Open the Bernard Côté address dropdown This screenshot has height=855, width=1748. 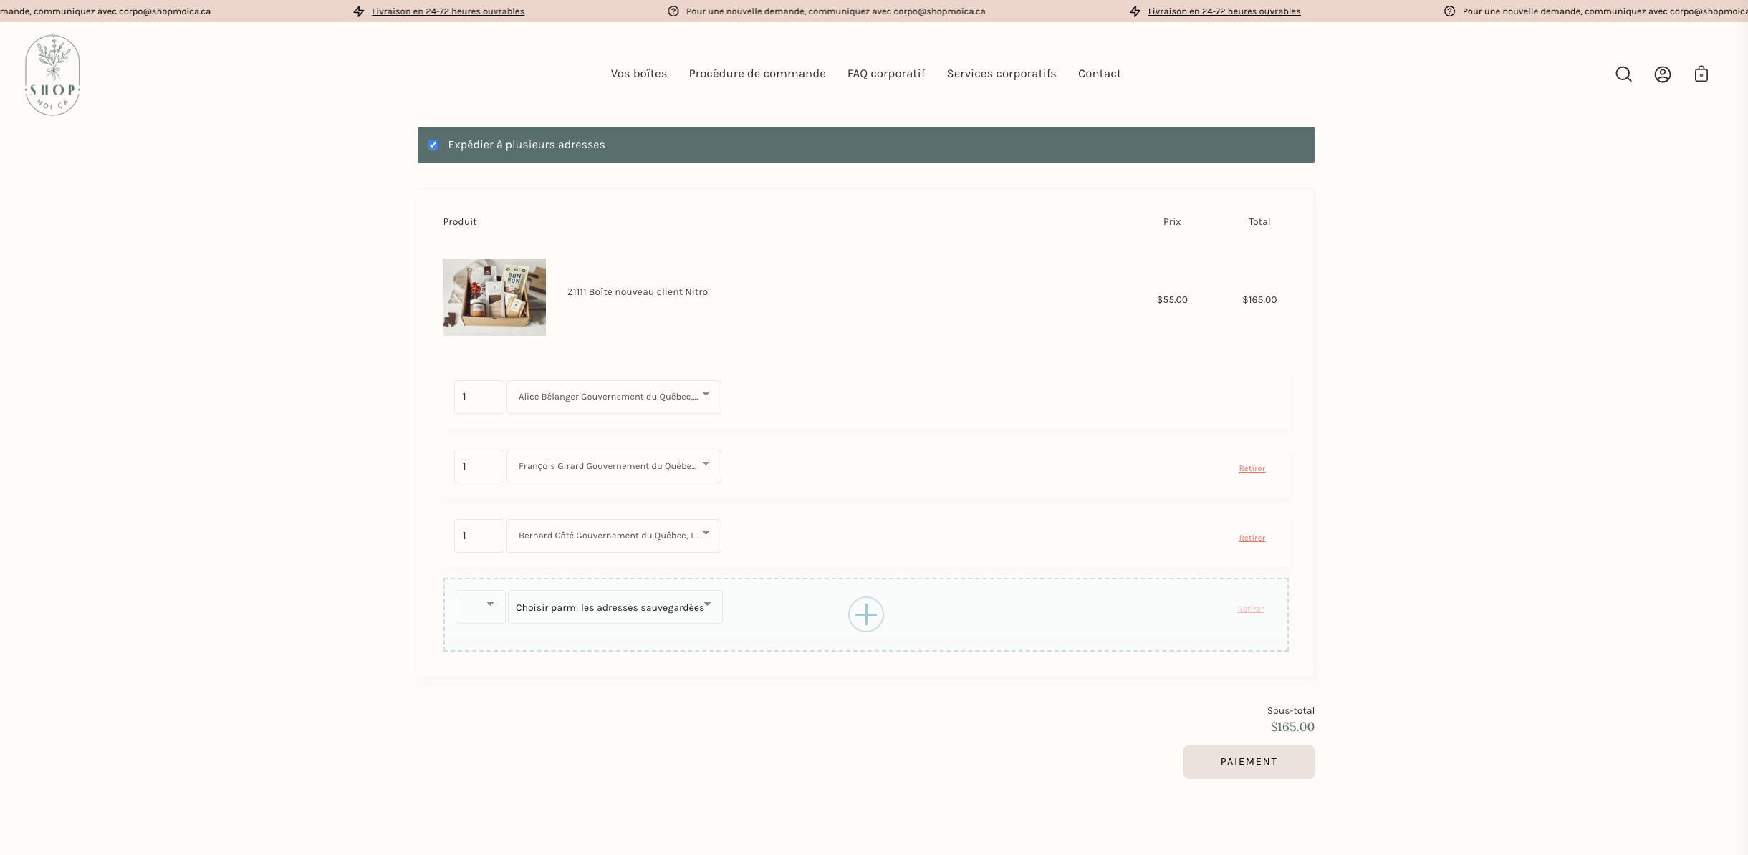tap(614, 536)
